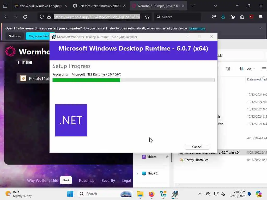Open the Extensions puzzle icon
267x200 pixels.
[x=242, y=17]
